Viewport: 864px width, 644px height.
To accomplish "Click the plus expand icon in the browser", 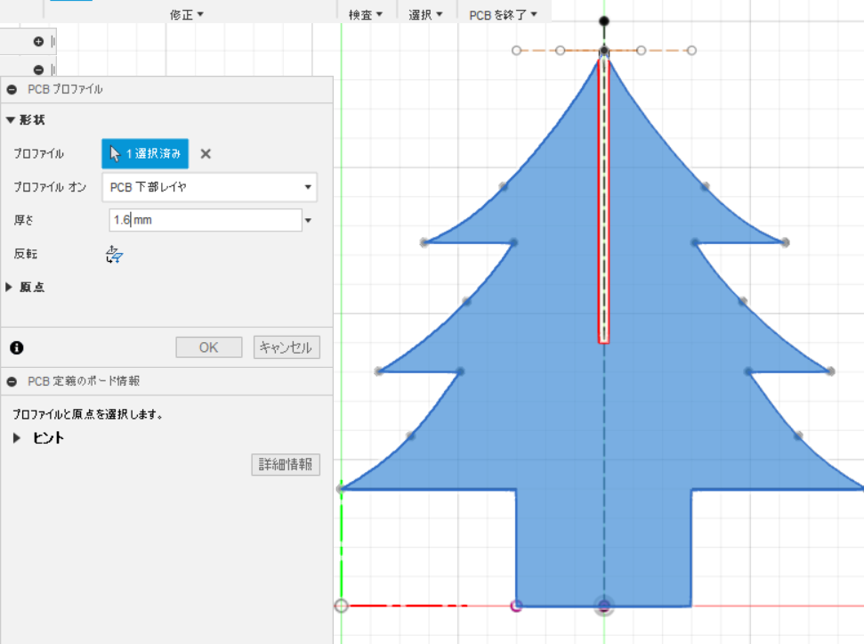I will pos(38,41).
